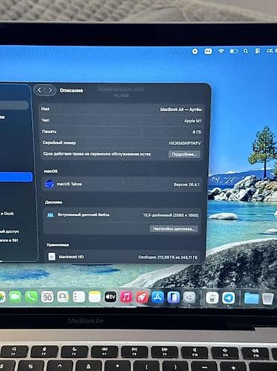
Task: Open the red rocket app in Dock
Action: click(142, 297)
